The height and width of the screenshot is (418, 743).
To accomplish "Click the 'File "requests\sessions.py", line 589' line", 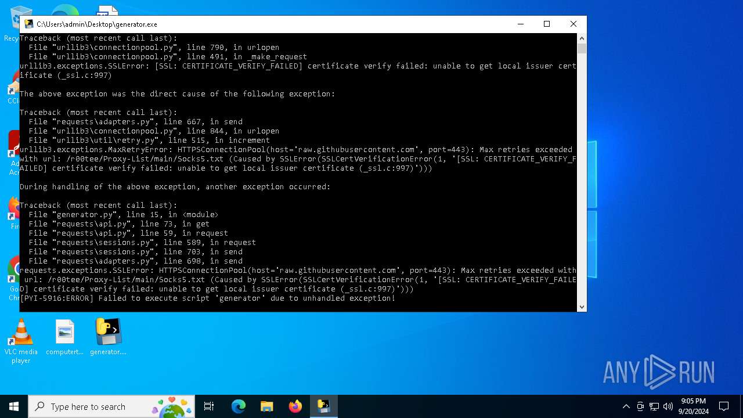I will pyautogui.click(x=142, y=242).
